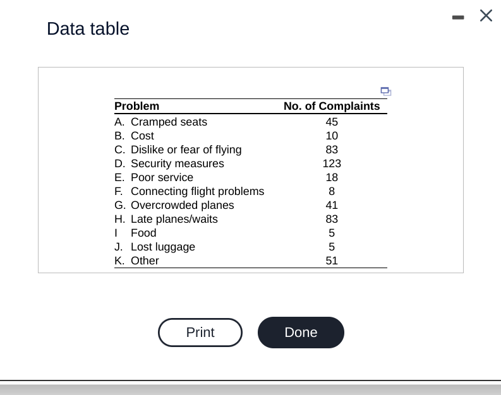Click the complaint count 51 for Other
Image resolution: width=501 pixels, height=395 pixels.
(x=332, y=261)
